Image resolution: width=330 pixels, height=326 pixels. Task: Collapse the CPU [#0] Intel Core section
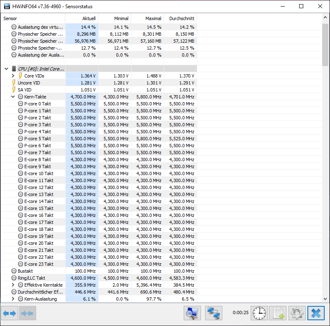(6, 69)
